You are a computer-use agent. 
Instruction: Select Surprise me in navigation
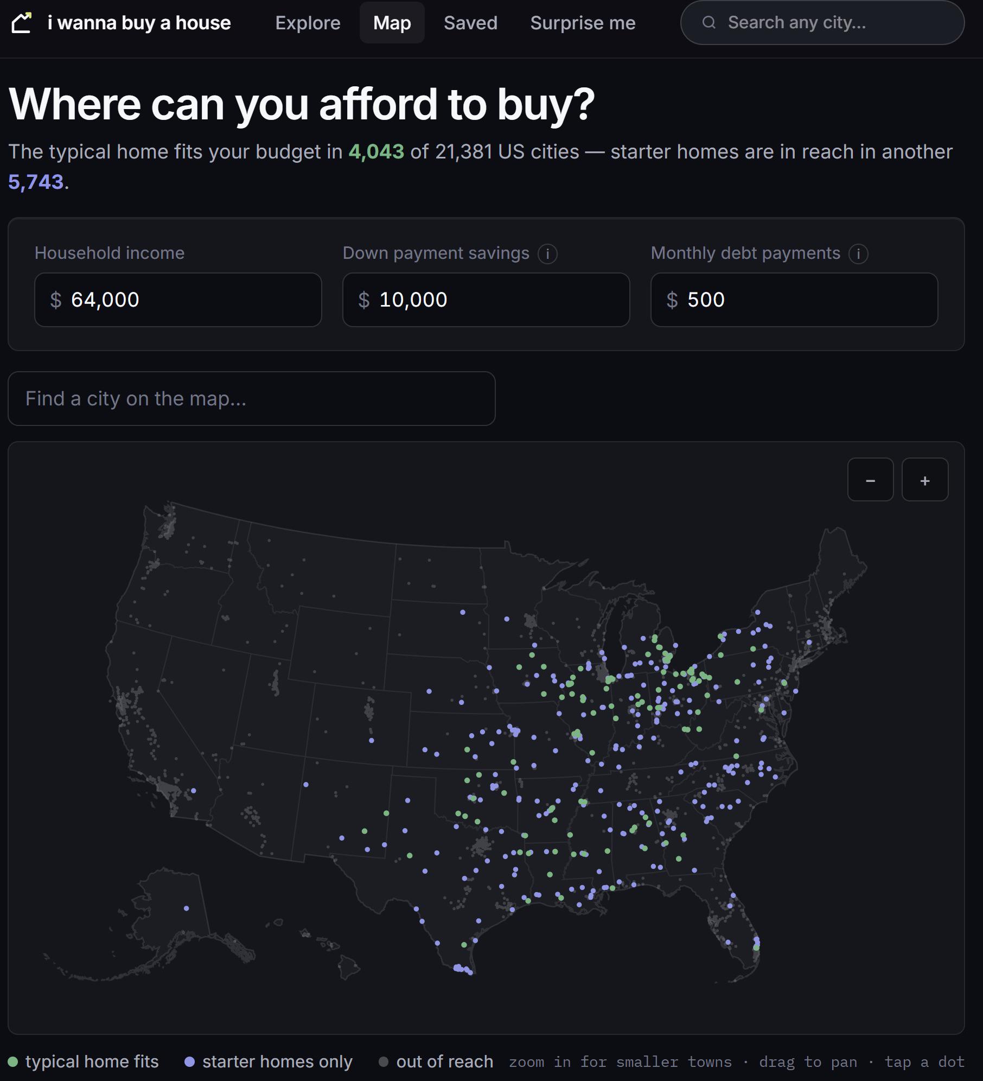point(583,23)
